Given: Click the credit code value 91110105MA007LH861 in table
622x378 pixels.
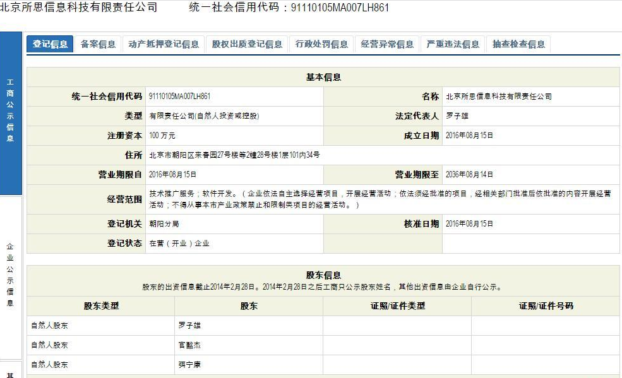Looking at the screenshot, I should [180, 97].
